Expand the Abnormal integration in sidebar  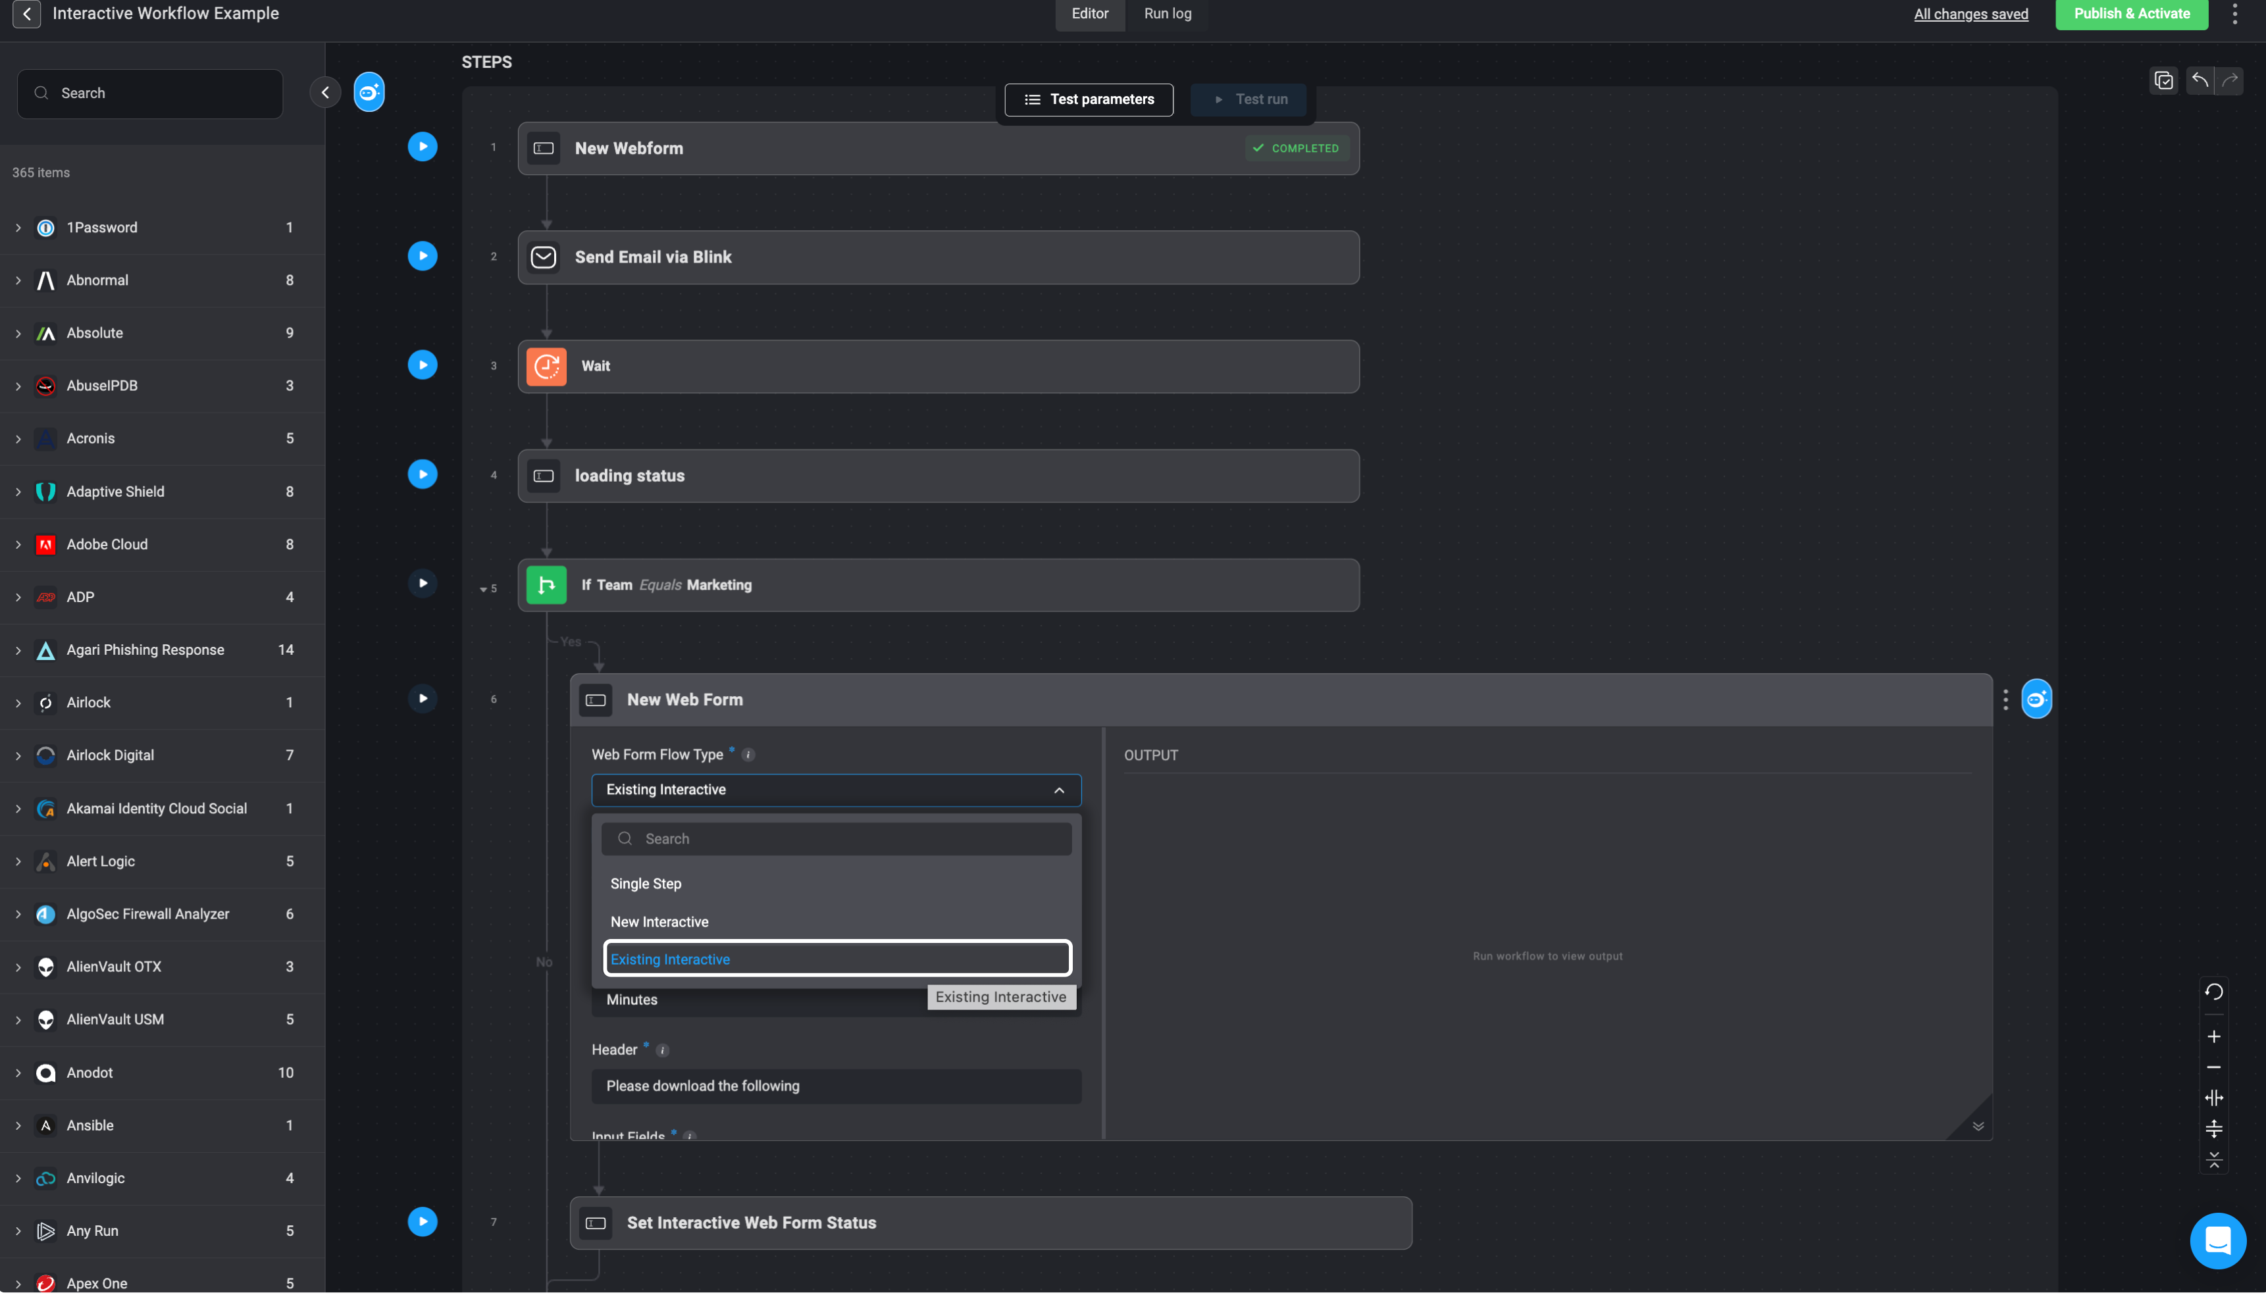[x=18, y=280]
